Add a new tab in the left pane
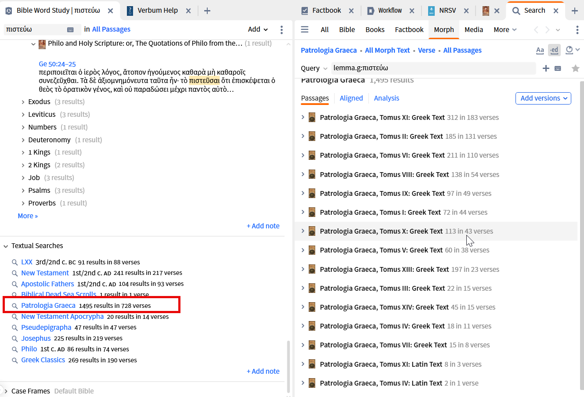Image resolution: width=584 pixels, height=397 pixels. coord(207,11)
